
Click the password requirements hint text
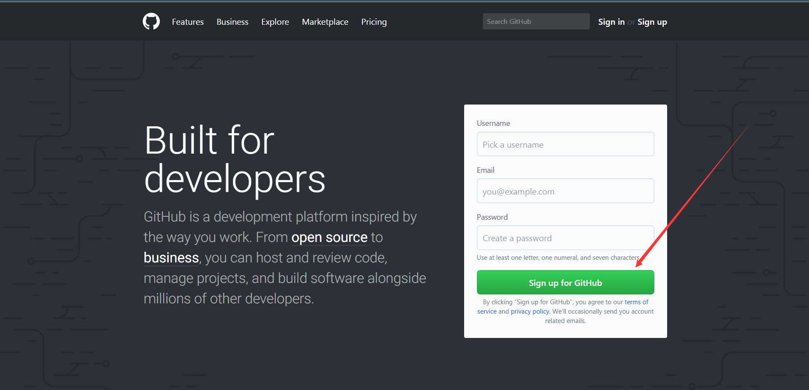558,258
